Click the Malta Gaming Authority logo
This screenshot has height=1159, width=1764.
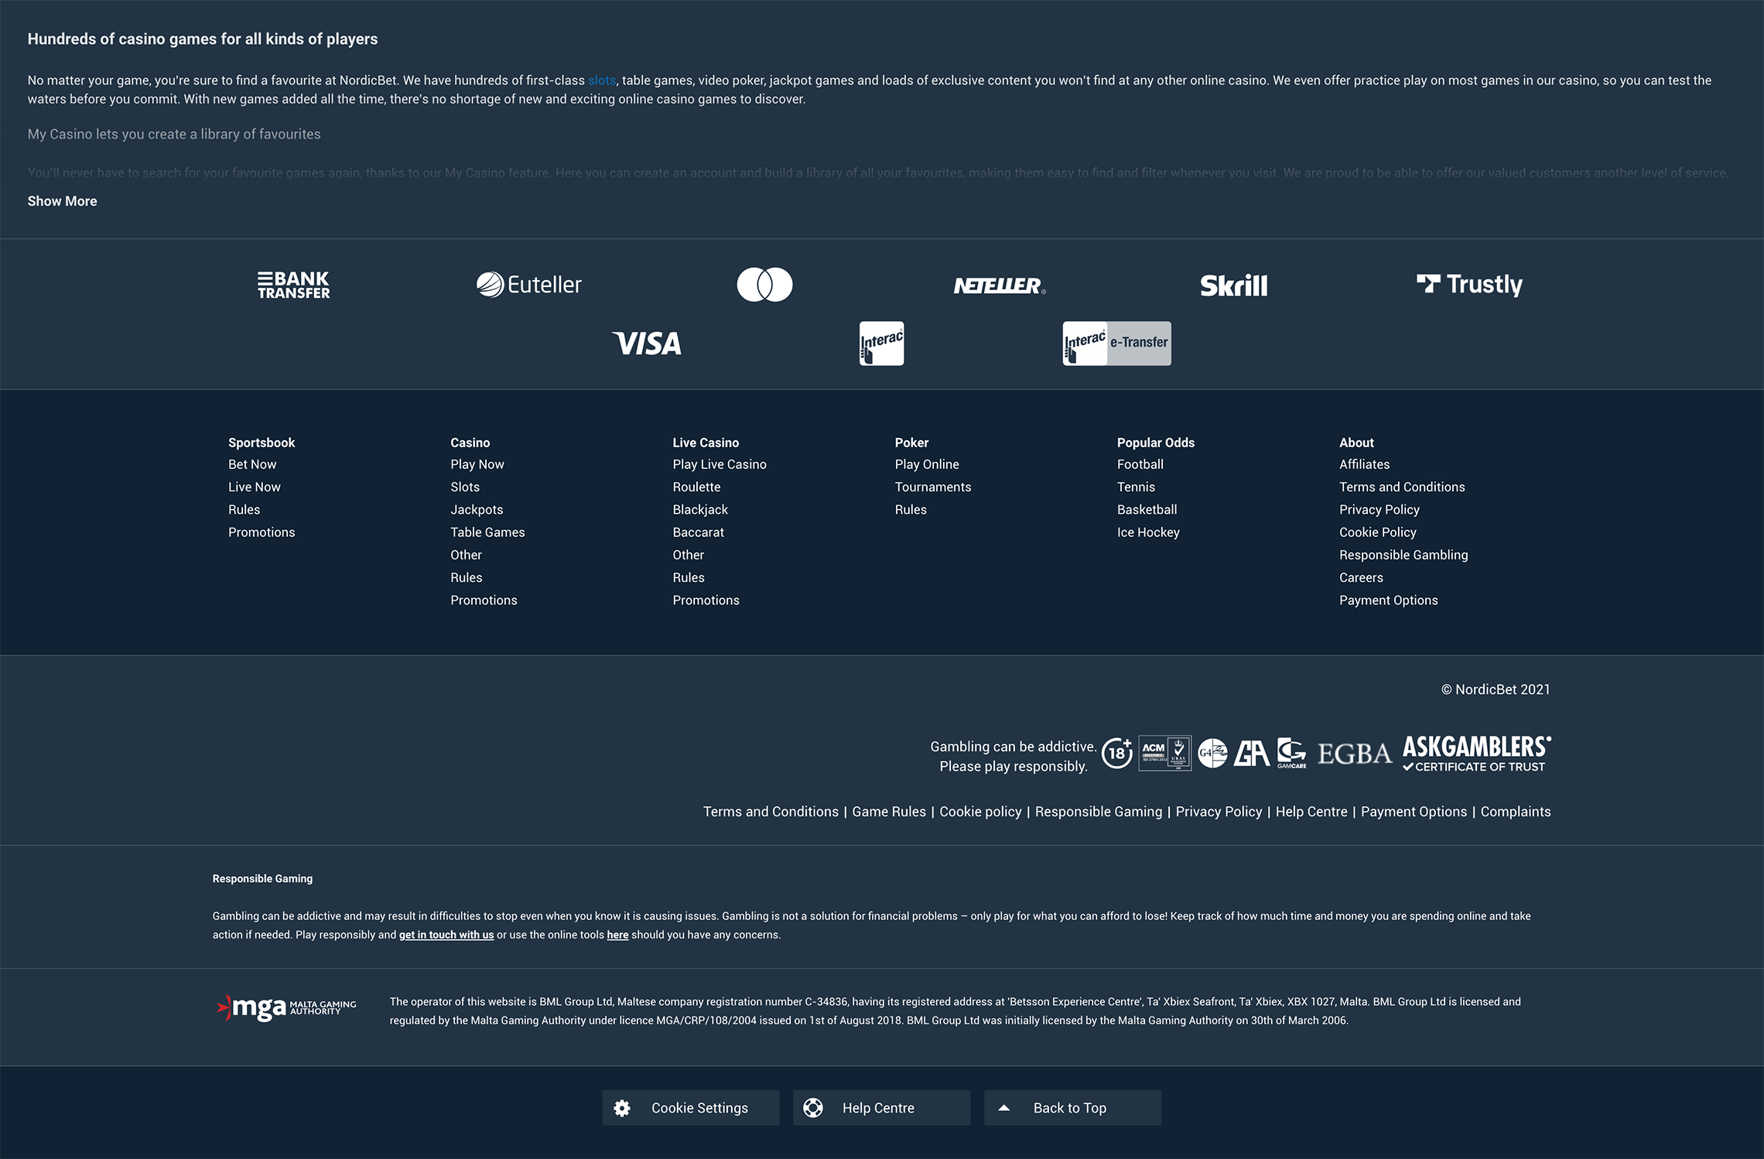tap(286, 1007)
